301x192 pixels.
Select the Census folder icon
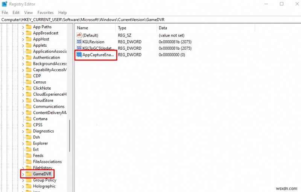(29, 82)
